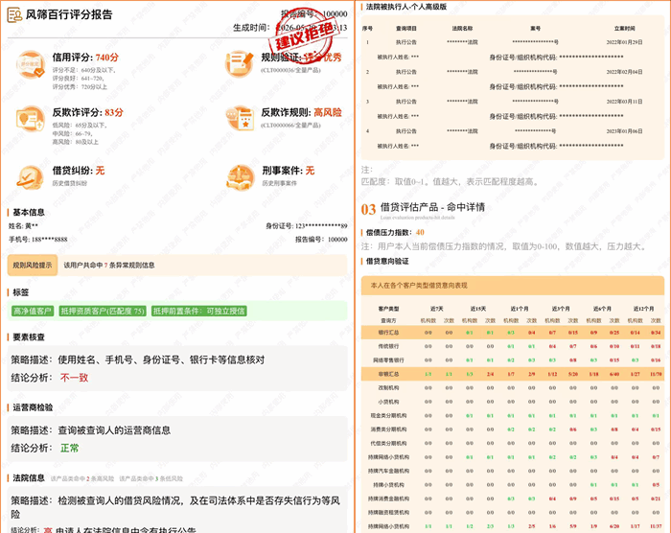Click the phone number 188****8888
The image size is (671, 533).
[x=50, y=240]
